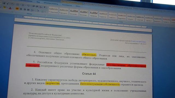Screen dimensions: 175x98
Task: Apply the Строгий style
Action: (140, 18)
